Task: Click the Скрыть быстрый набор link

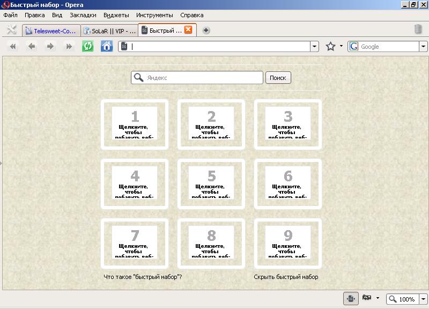Action: (286, 277)
